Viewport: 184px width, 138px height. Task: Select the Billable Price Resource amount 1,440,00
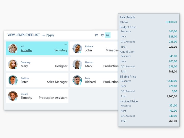pyautogui.click(x=172, y=81)
